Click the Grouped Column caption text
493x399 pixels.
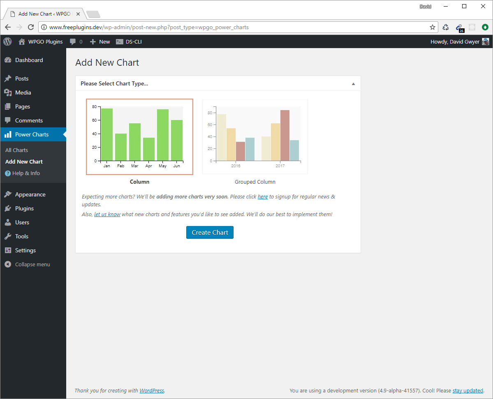(x=255, y=182)
